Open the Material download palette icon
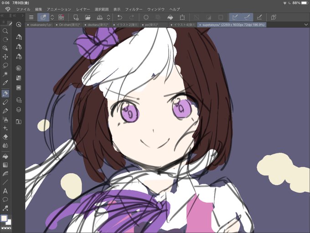This screenshot has height=233, width=310. pos(19,122)
